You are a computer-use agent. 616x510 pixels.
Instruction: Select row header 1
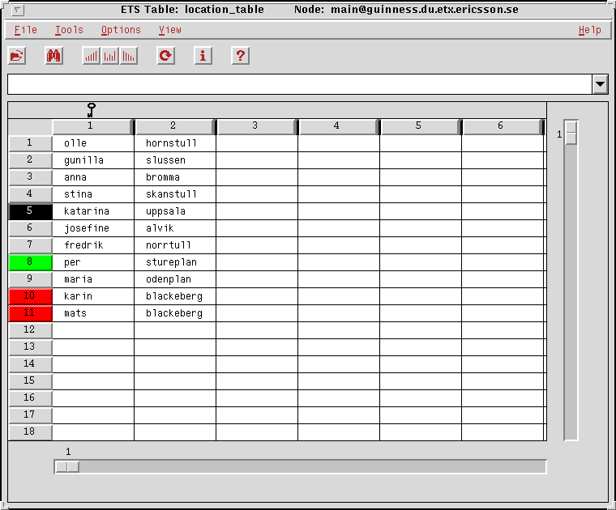click(x=30, y=143)
